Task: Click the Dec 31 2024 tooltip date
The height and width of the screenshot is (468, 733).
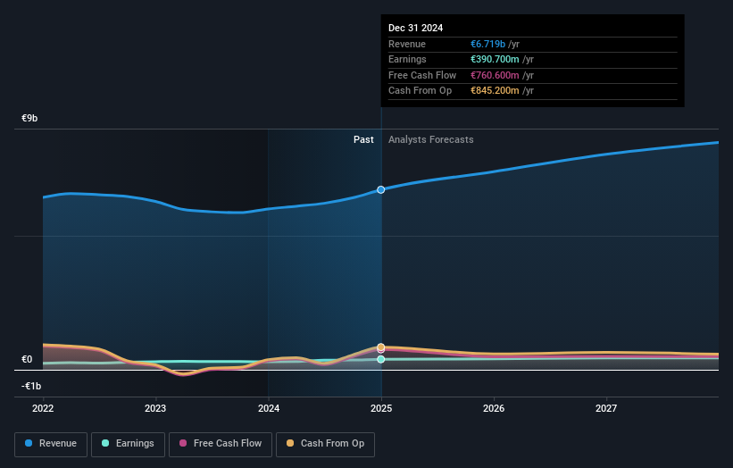Action: [x=415, y=28]
